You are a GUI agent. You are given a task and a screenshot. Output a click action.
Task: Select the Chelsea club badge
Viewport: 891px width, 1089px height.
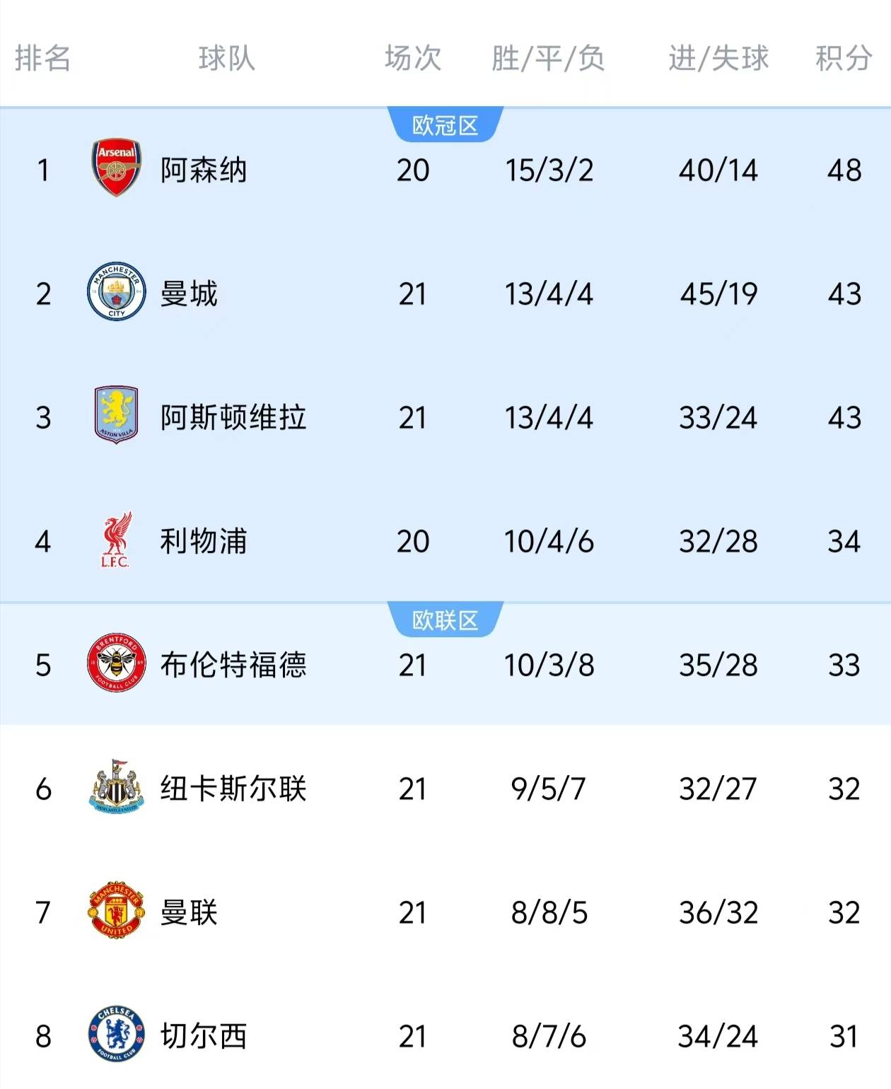(117, 1035)
